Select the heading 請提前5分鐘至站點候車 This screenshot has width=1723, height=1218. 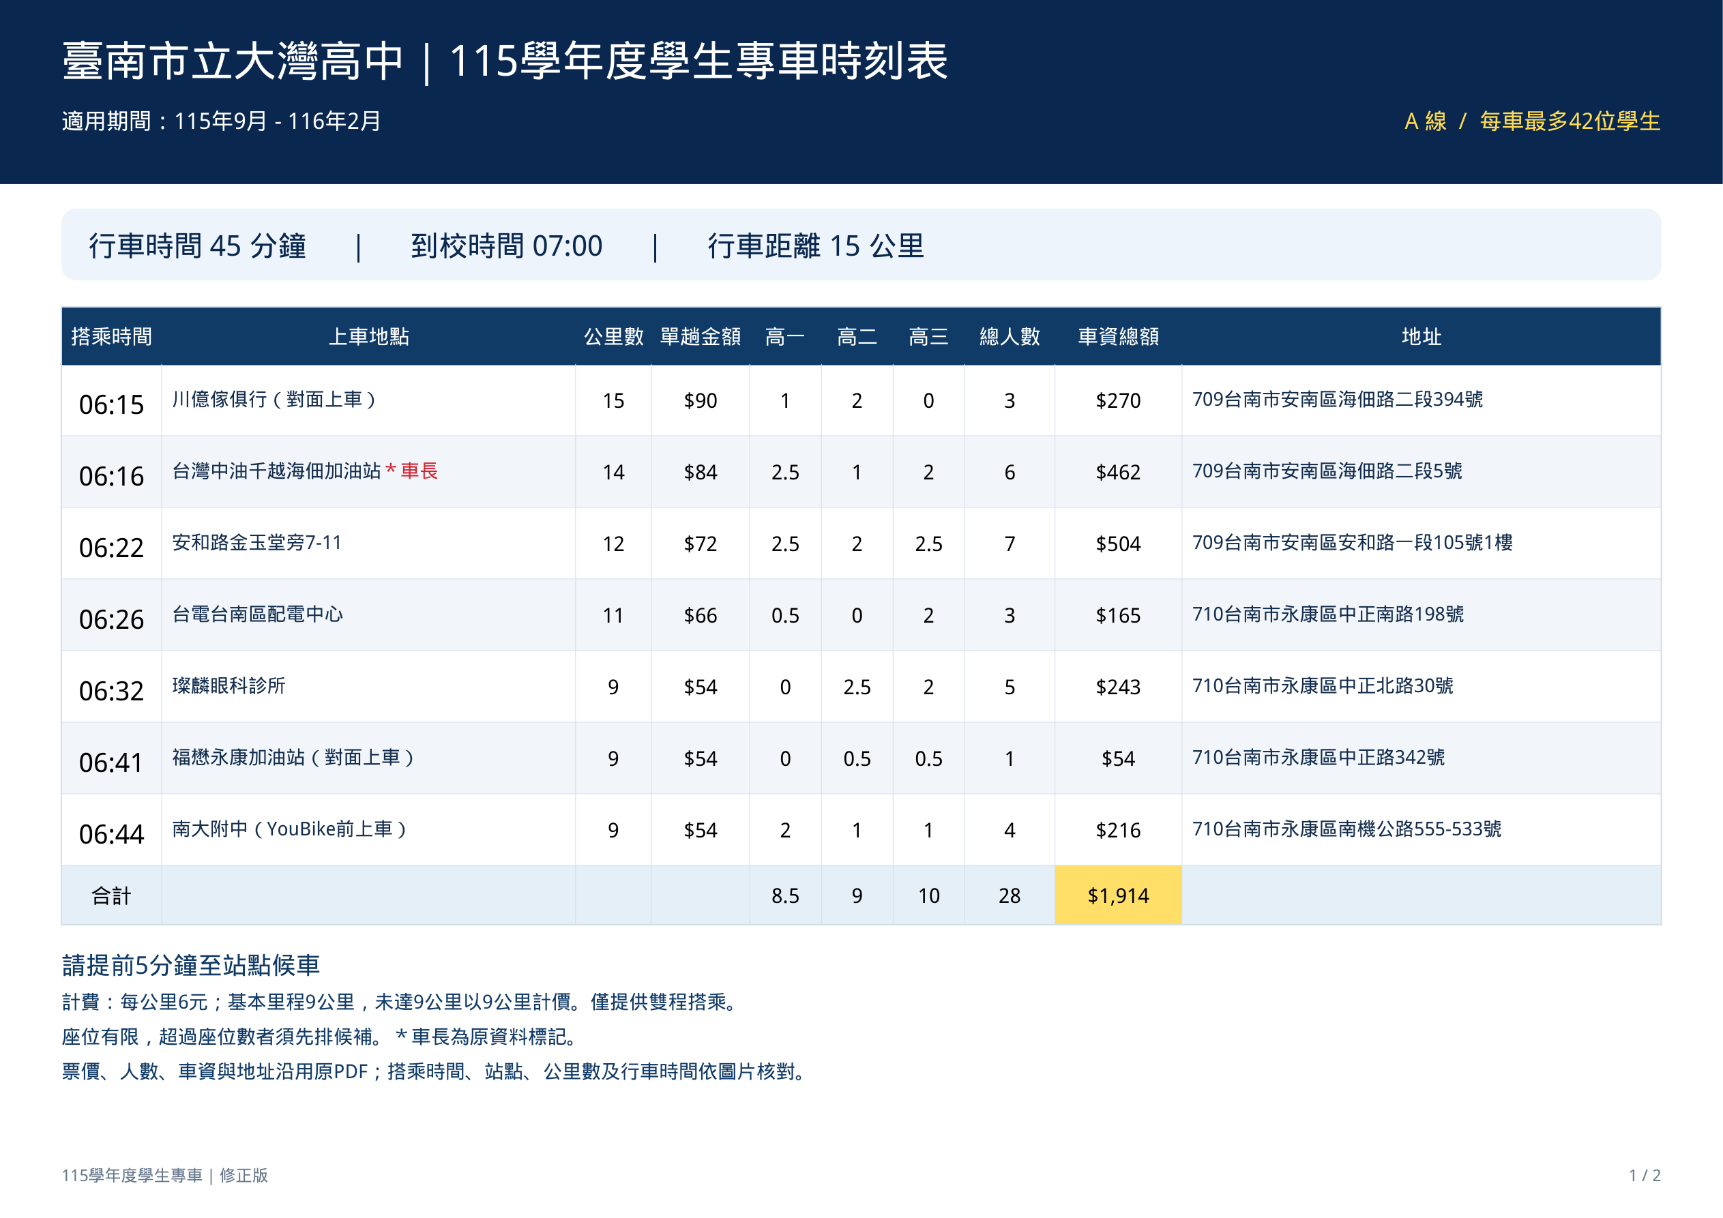click(190, 965)
